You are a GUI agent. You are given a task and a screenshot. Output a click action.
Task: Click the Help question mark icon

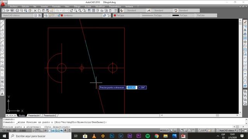pos(115,10)
